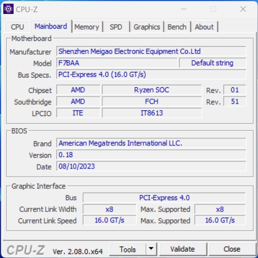Click the Southbridge vendor AMD field

click(78, 101)
